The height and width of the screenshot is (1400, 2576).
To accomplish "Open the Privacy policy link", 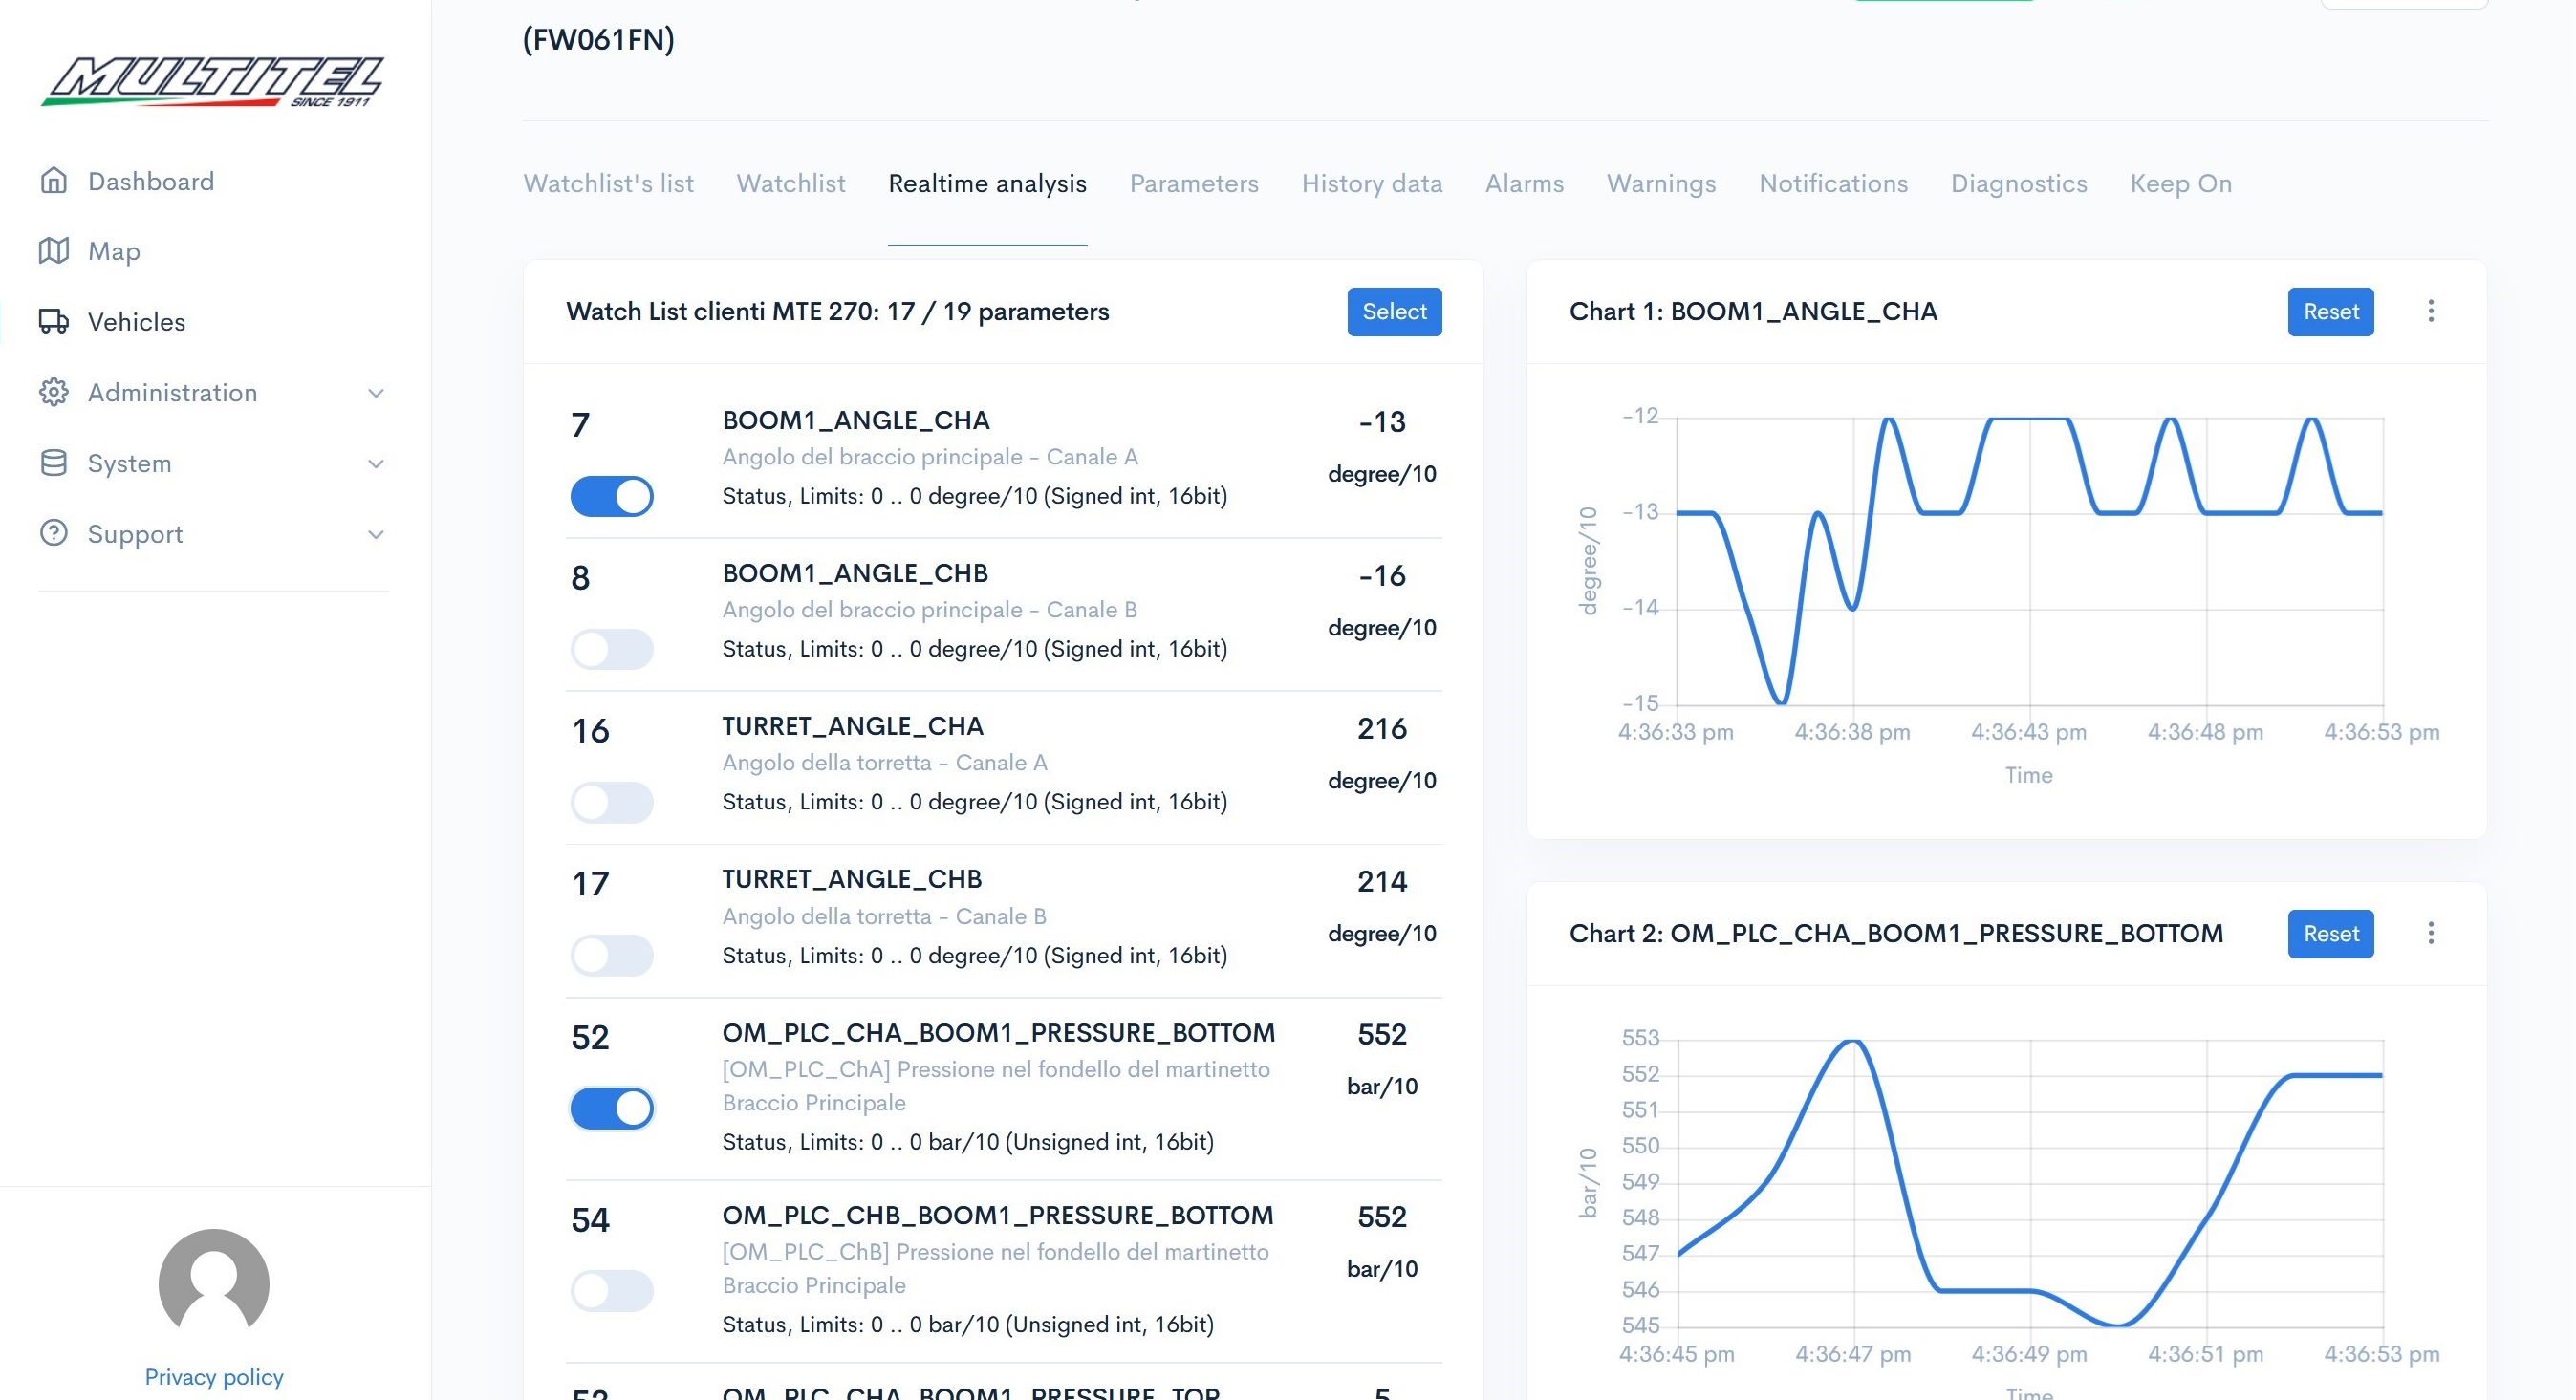I will [x=214, y=1377].
